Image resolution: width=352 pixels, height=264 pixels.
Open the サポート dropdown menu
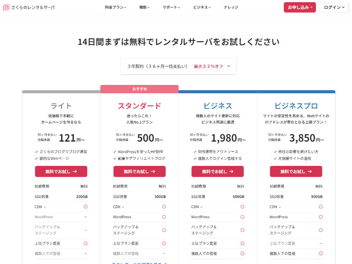pyautogui.click(x=172, y=7)
